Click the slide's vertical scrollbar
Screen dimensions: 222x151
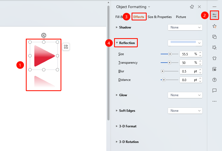108,63
